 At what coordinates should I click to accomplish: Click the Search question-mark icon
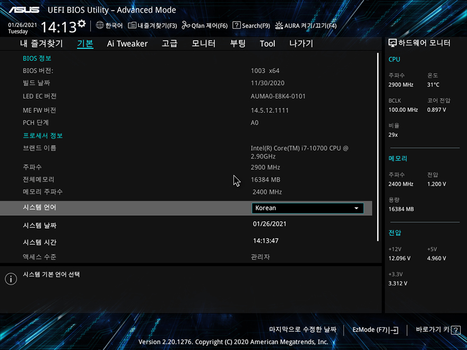click(x=237, y=25)
